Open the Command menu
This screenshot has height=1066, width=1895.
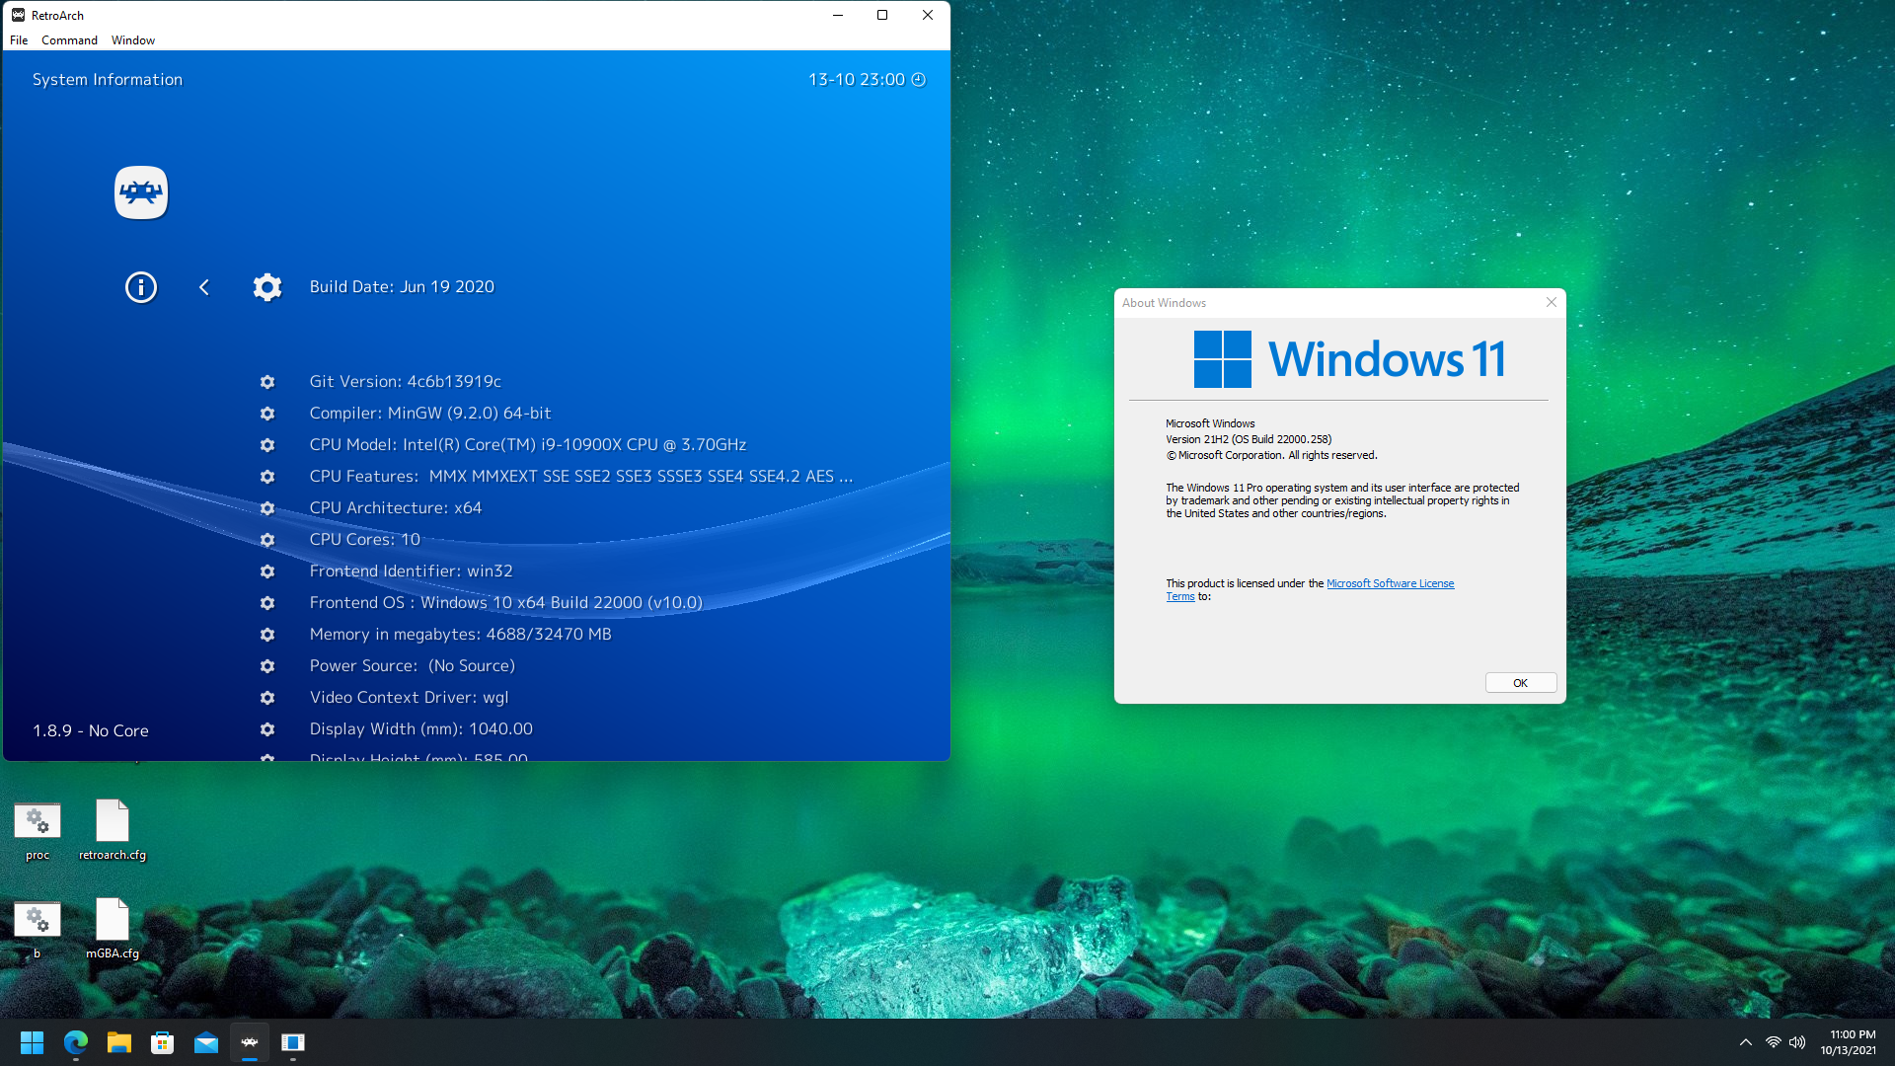coord(69,40)
